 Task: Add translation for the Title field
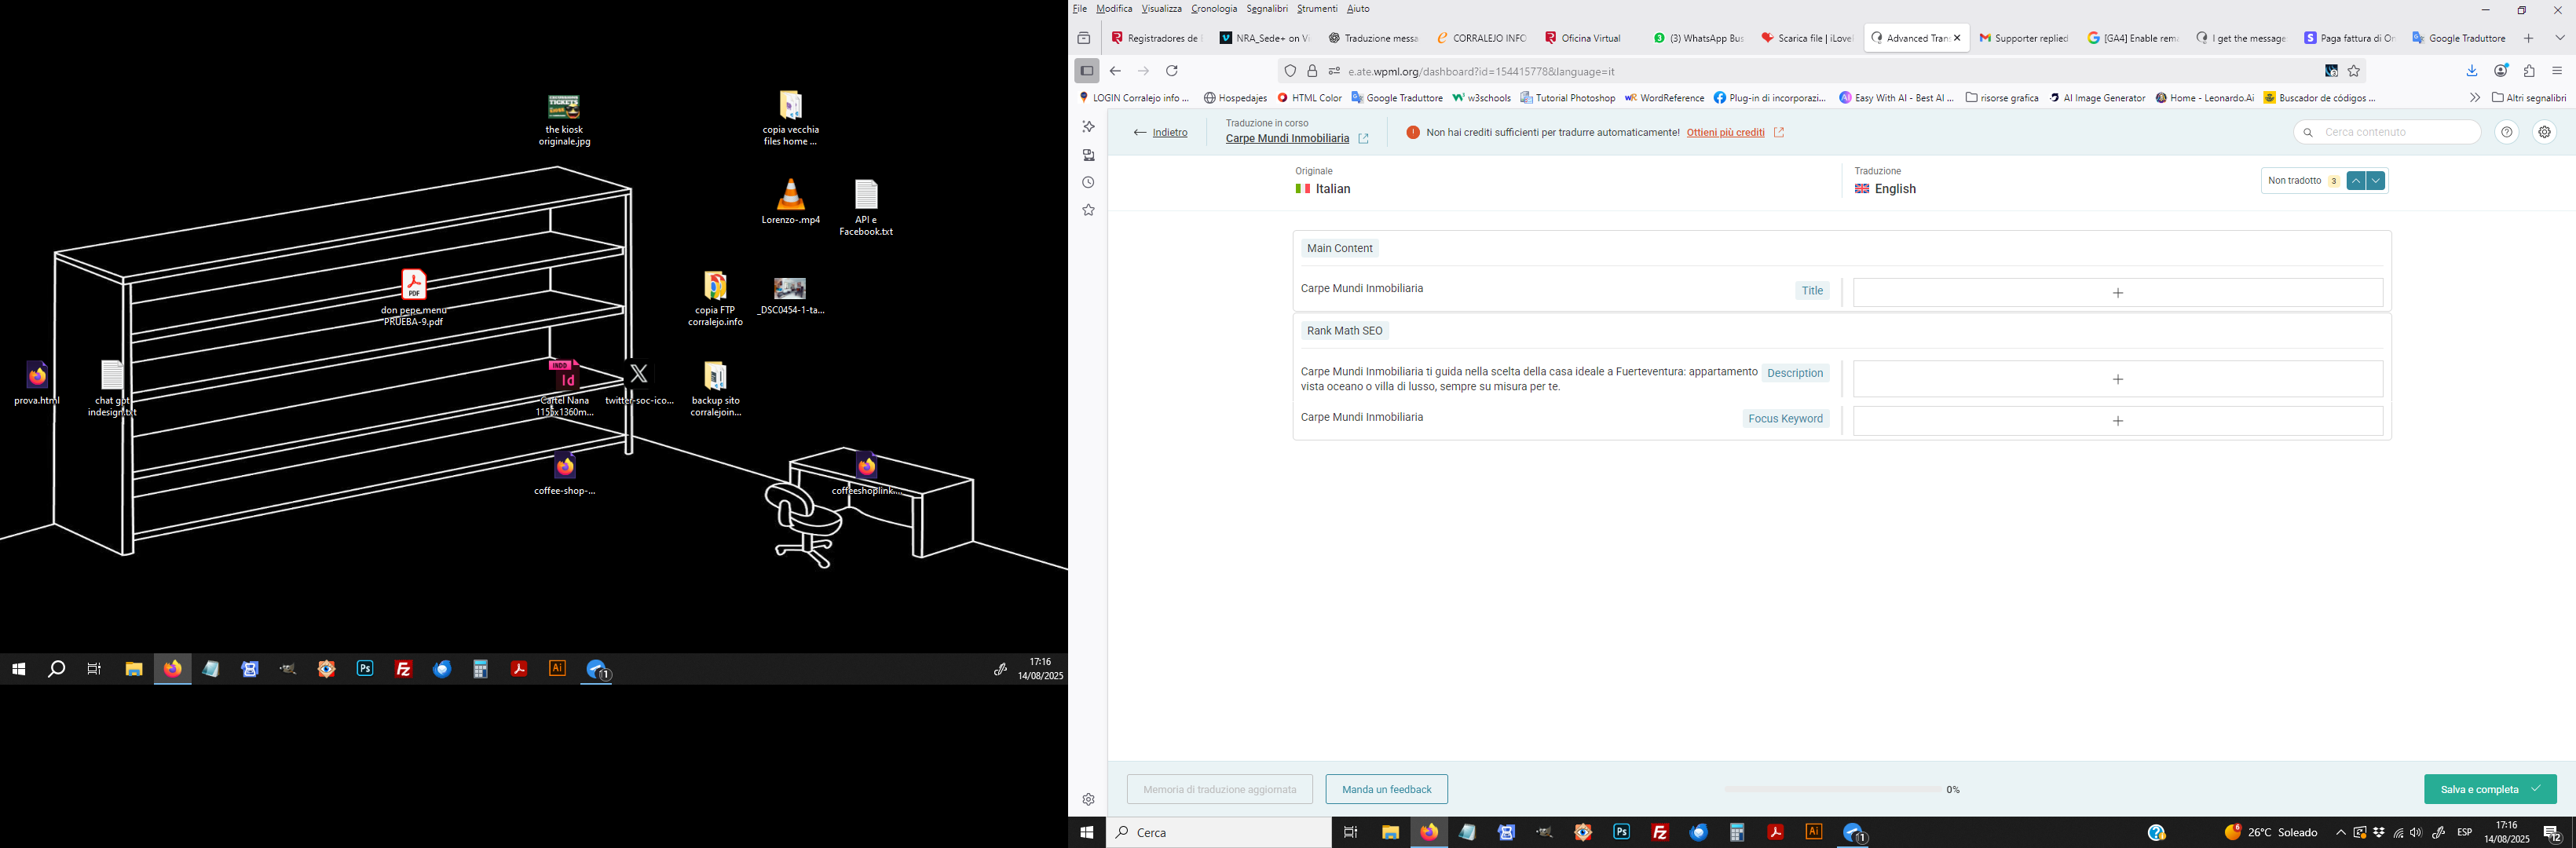(x=2117, y=293)
